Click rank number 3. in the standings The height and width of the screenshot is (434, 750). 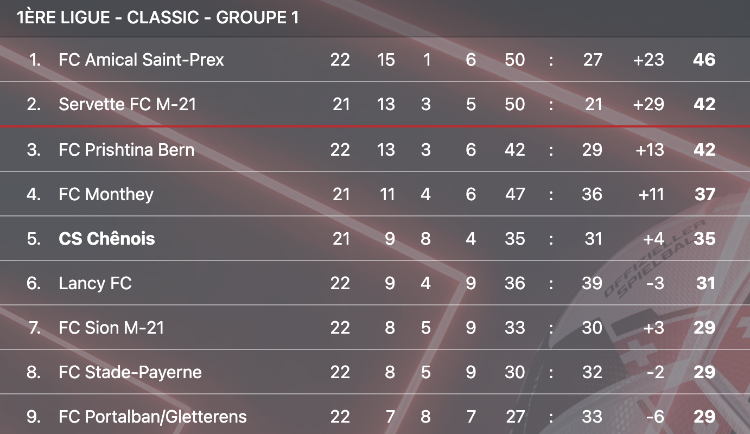coord(34,150)
